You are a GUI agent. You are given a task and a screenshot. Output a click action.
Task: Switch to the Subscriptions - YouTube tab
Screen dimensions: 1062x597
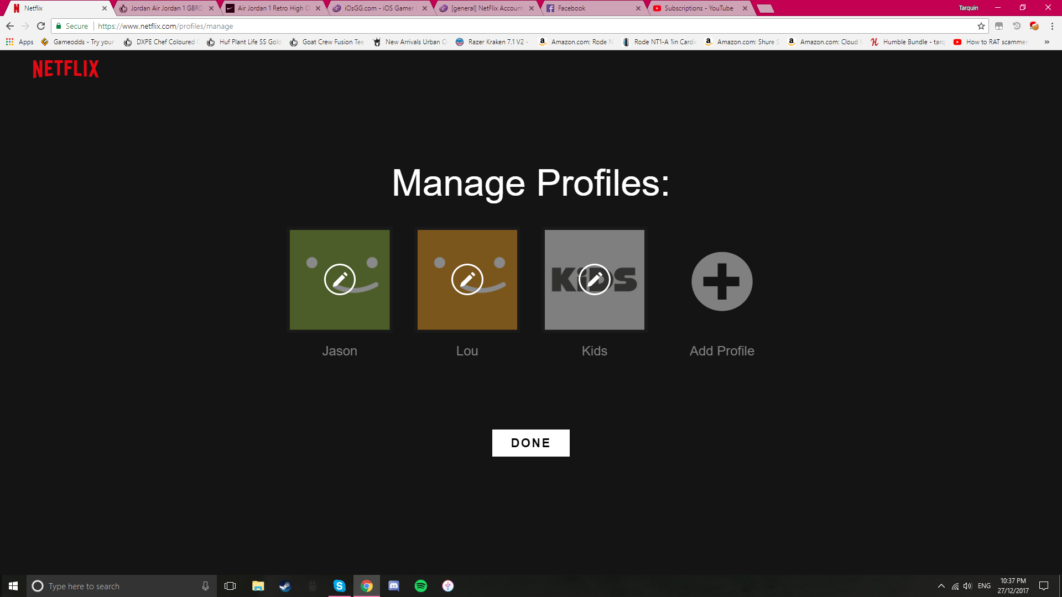[x=700, y=8]
